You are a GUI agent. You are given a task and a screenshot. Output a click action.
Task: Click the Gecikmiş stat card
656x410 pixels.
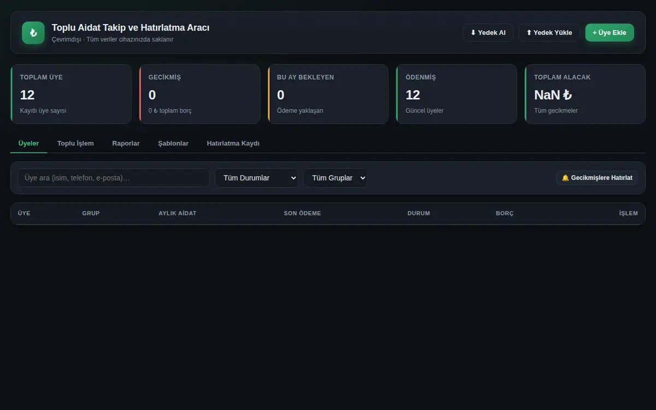pyautogui.click(x=200, y=94)
